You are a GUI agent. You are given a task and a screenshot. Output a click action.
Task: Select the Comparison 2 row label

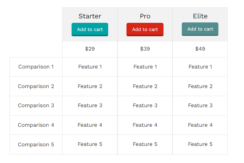36,86
